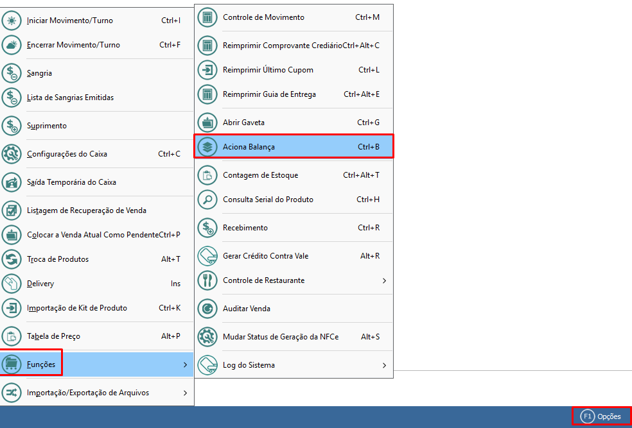632x428 pixels.
Task: Click the Abrir Gaveta drawer icon
Action: point(207,122)
